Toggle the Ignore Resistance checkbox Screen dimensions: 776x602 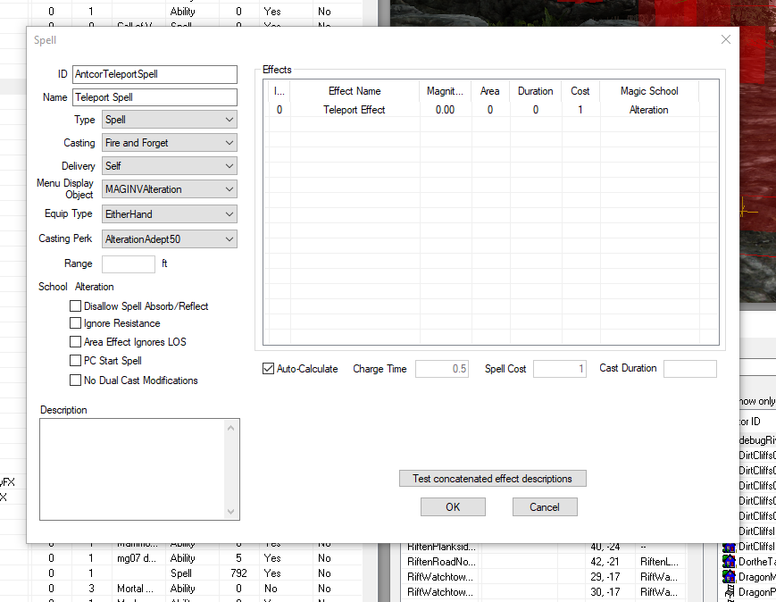pos(76,323)
